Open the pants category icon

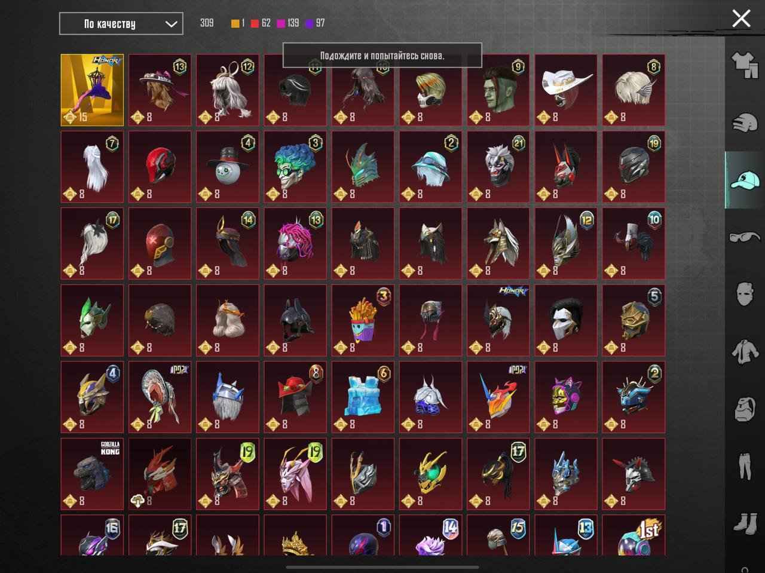coord(745,466)
